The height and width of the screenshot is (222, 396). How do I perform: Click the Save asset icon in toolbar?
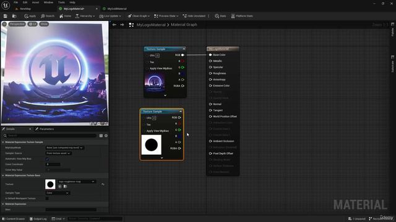[x=6, y=16]
